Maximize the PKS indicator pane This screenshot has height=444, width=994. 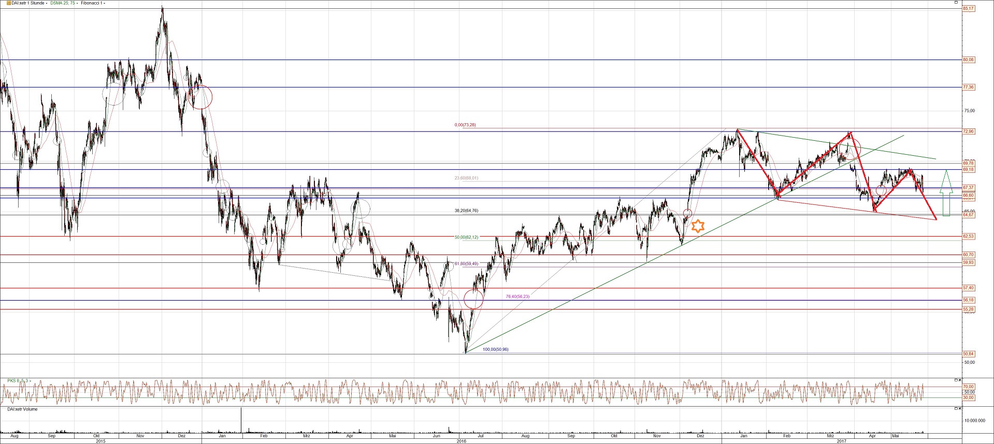(x=956, y=380)
